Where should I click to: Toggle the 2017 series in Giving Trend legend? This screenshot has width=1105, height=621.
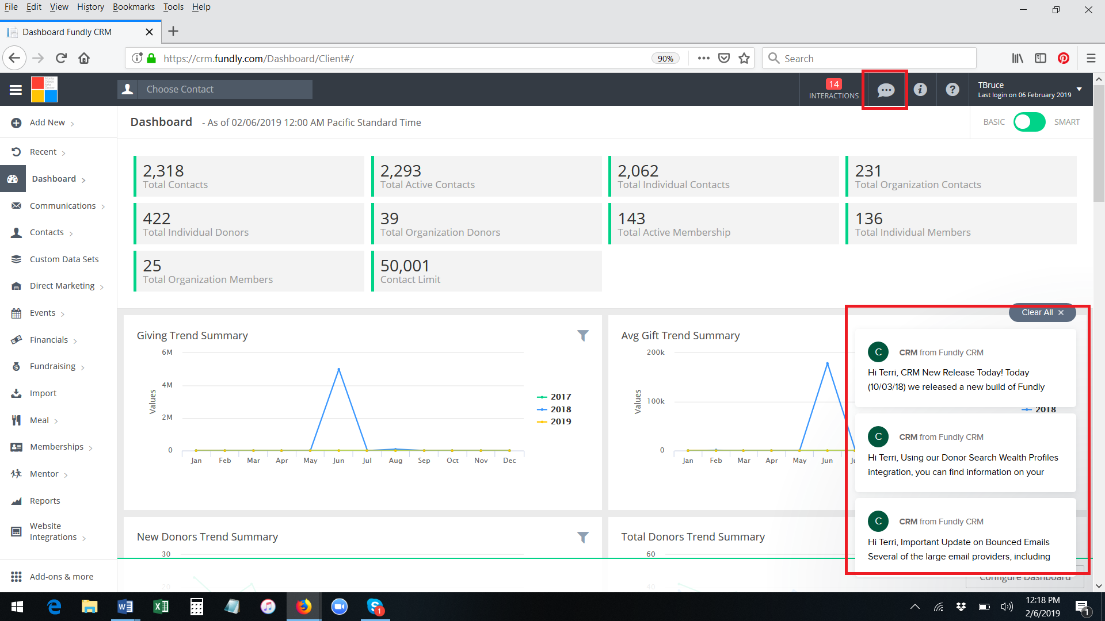point(554,397)
